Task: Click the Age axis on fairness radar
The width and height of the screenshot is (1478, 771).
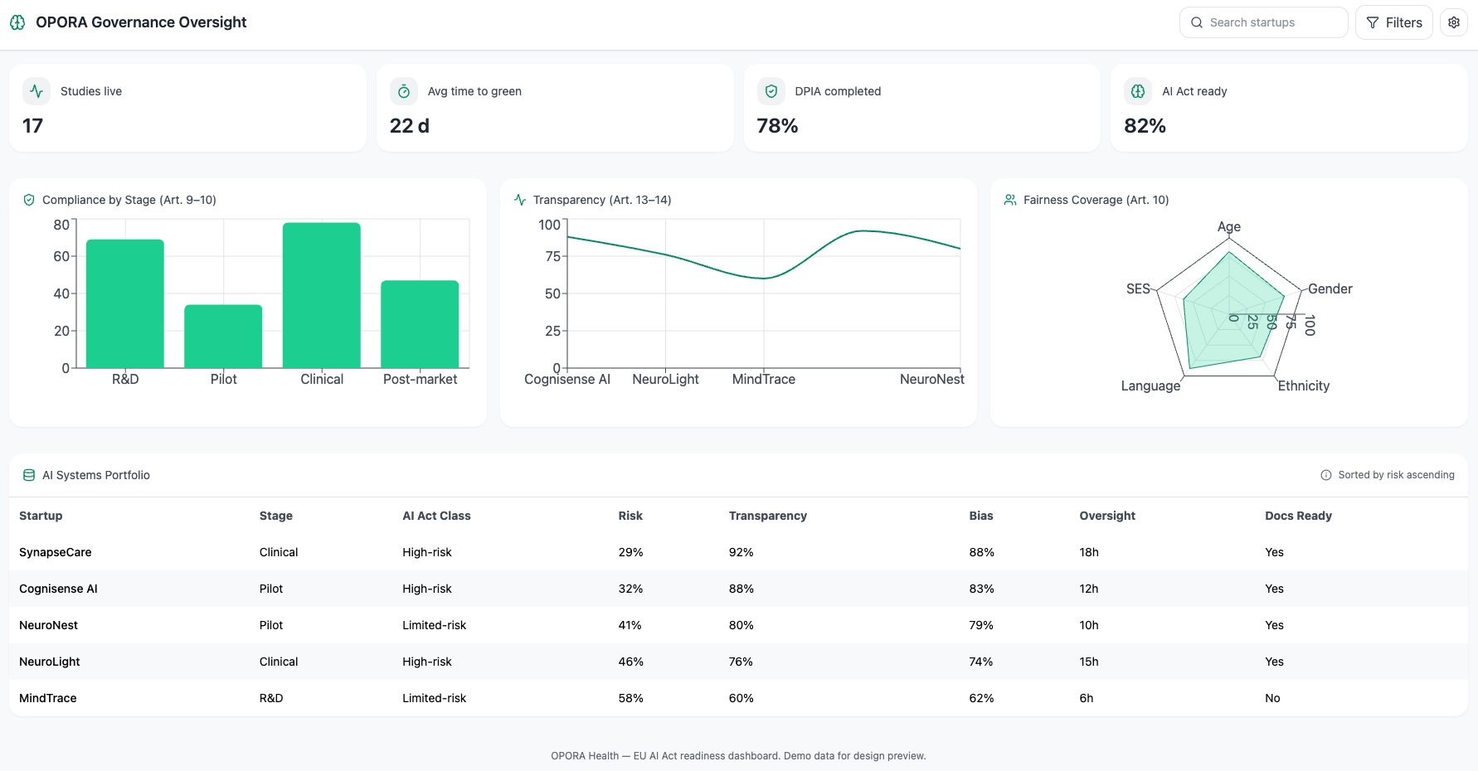Action: point(1228,226)
